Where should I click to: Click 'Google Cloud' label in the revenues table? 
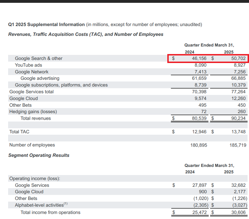point(24,98)
